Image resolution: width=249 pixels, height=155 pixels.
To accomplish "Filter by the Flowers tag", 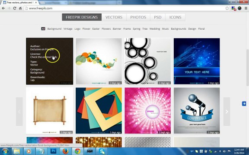I will (106, 28).
